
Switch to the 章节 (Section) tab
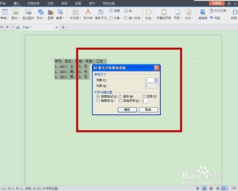92,3
